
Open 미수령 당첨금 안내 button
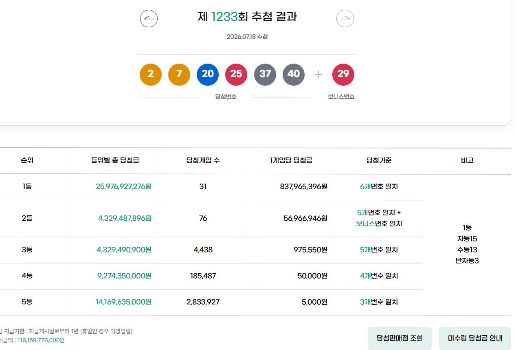475,338
